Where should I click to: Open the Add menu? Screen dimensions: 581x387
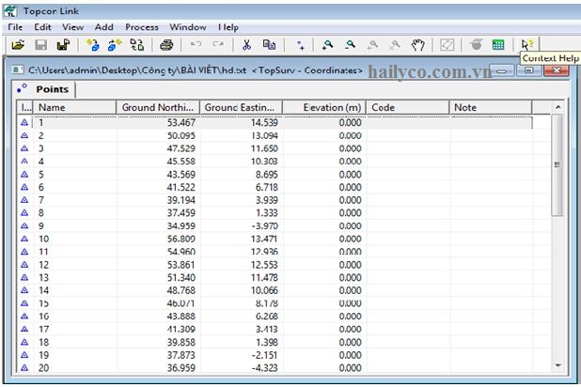pyautogui.click(x=103, y=27)
